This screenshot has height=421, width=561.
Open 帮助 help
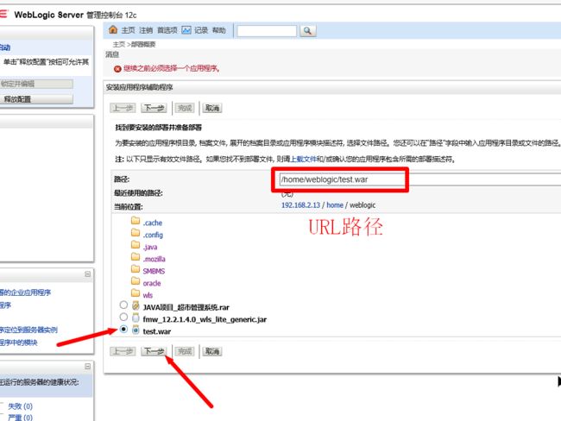tap(219, 30)
